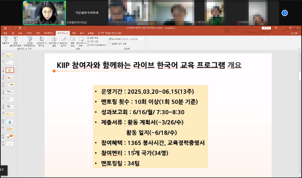Open 슬라이드 쇼 설정 dialog
This screenshot has width=302, height=178.
click(54, 42)
